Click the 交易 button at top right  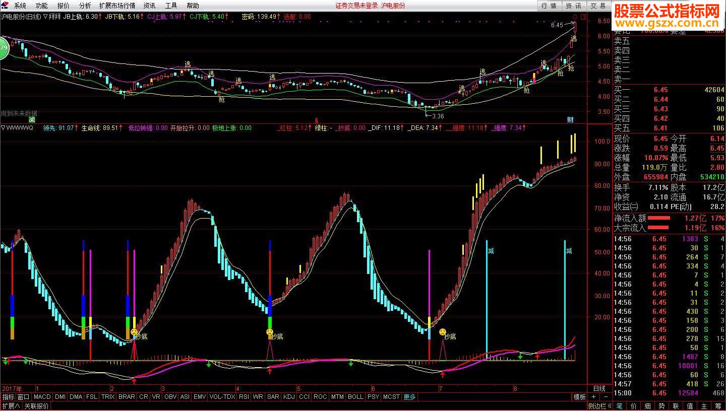[598, 6]
